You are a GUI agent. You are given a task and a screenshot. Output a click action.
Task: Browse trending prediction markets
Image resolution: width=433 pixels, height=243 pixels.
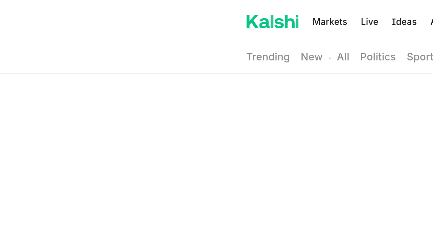tap(268, 57)
